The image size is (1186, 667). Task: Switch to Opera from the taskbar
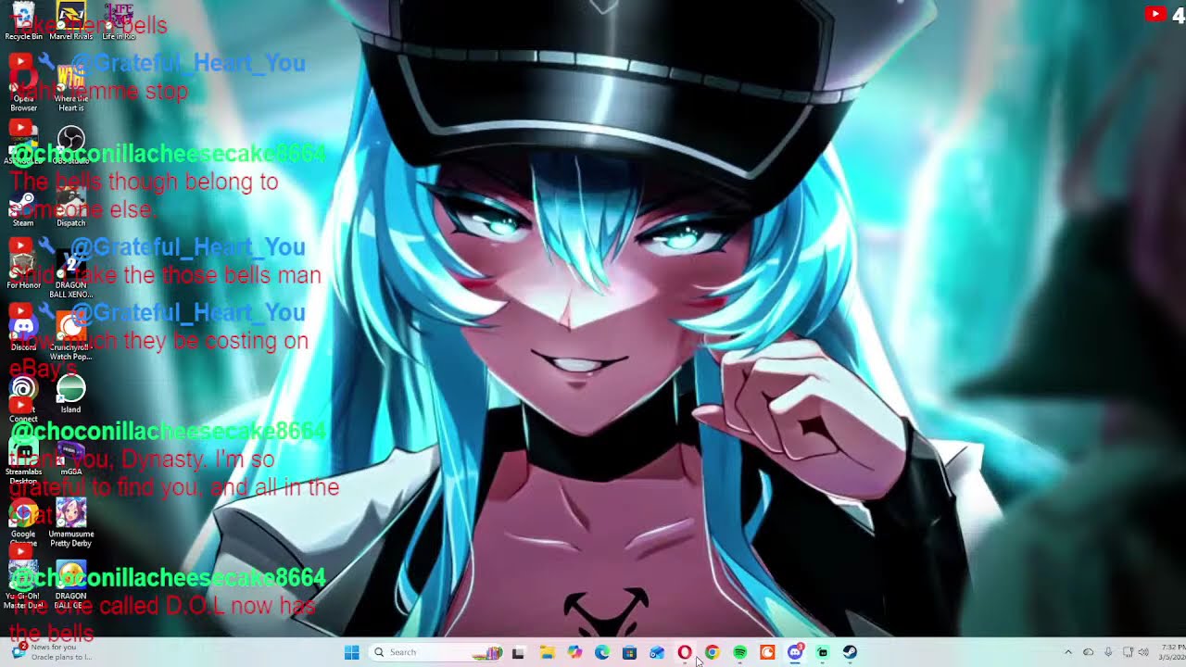pos(685,652)
